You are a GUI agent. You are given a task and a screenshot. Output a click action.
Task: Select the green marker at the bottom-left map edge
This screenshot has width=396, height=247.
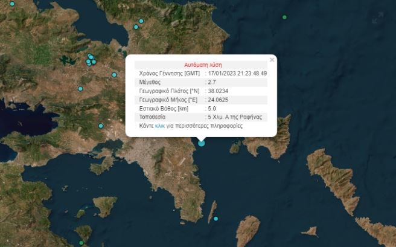click(81, 243)
